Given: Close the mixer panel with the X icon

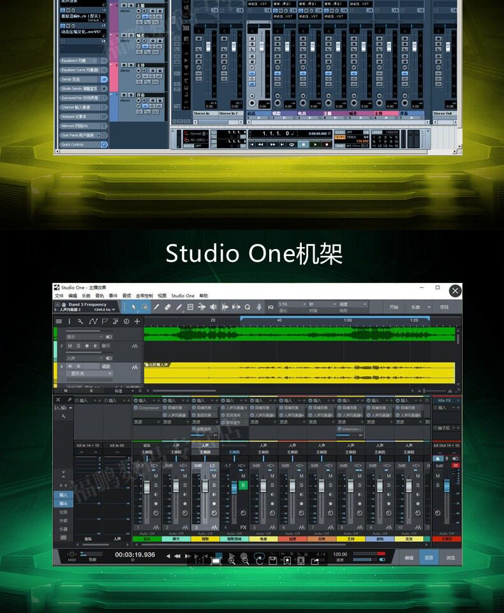Looking at the screenshot, I should (58, 400).
